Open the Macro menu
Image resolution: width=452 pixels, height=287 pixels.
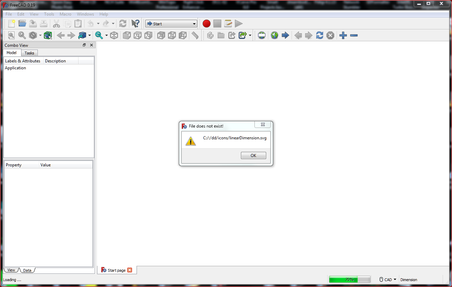(x=65, y=14)
